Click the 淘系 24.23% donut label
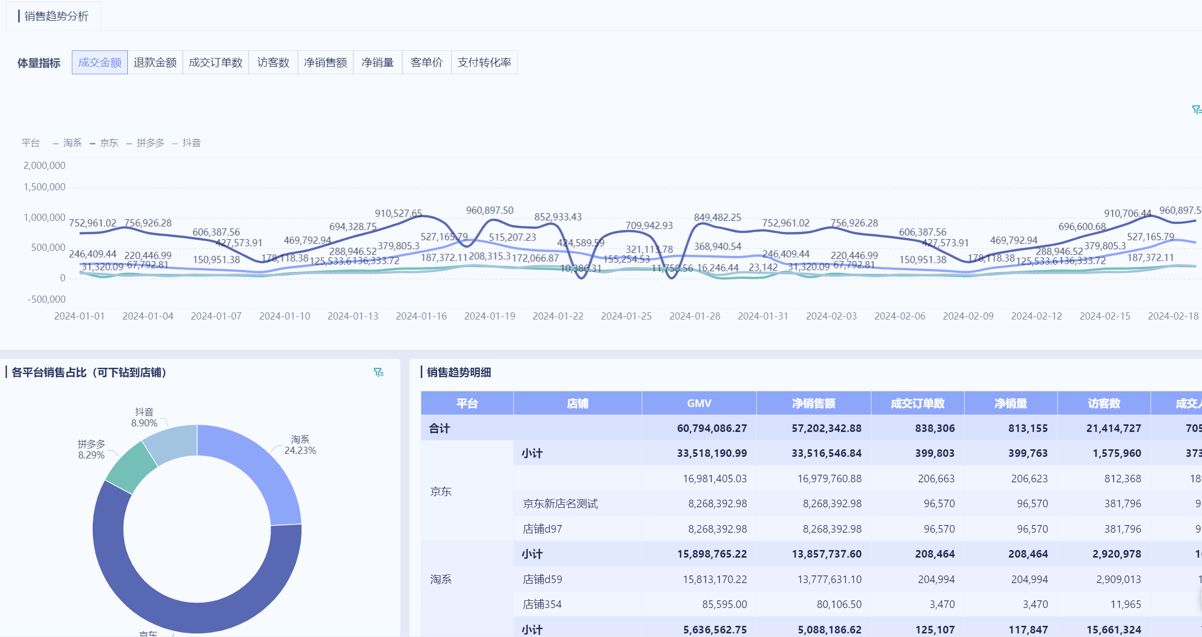This screenshot has width=1202, height=637. 300,445
